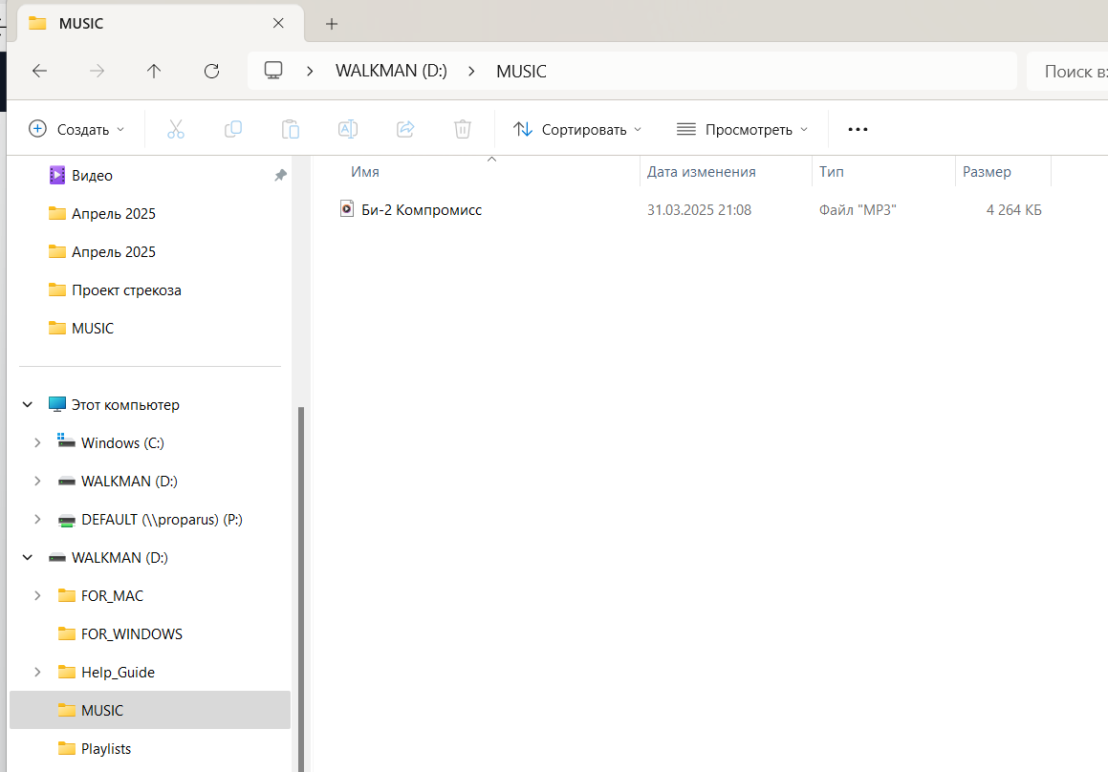The image size is (1108, 772).
Task: Click the navigation pane vertical scrollbar
Action: (301, 590)
